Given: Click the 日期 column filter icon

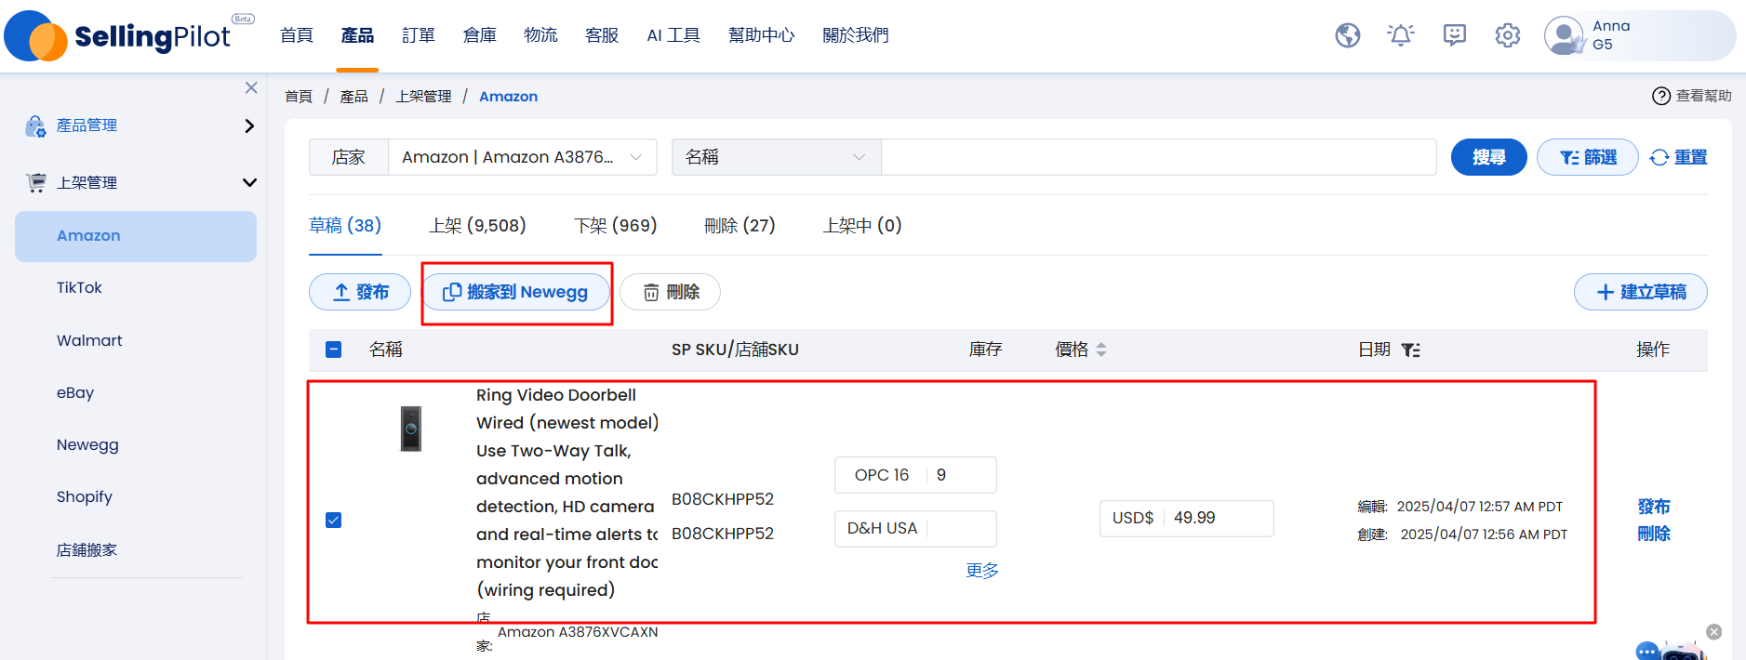Looking at the screenshot, I should click(1411, 350).
